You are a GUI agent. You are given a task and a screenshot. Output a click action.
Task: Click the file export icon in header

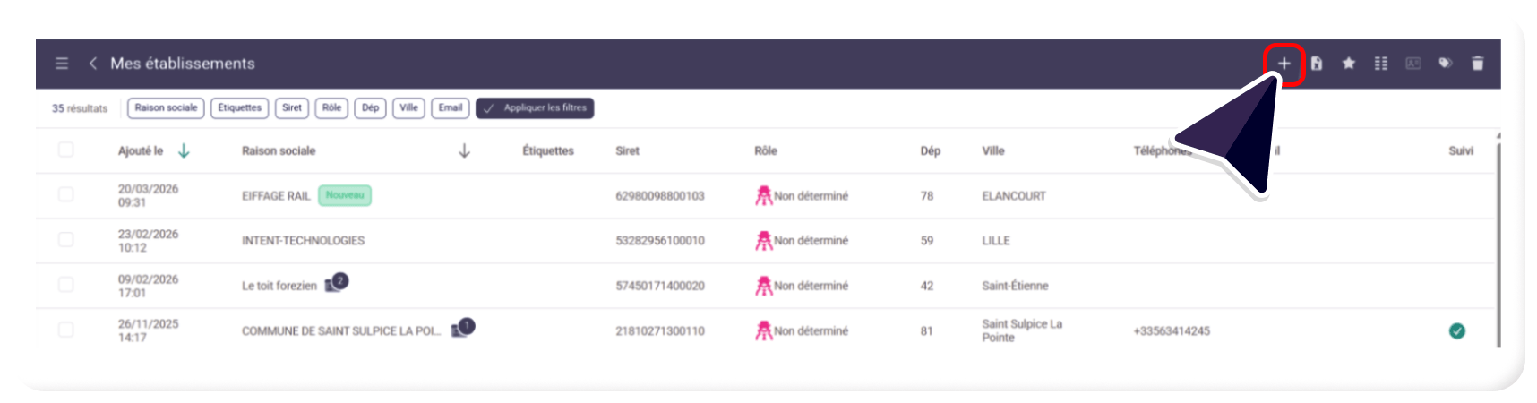pos(1316,64)
